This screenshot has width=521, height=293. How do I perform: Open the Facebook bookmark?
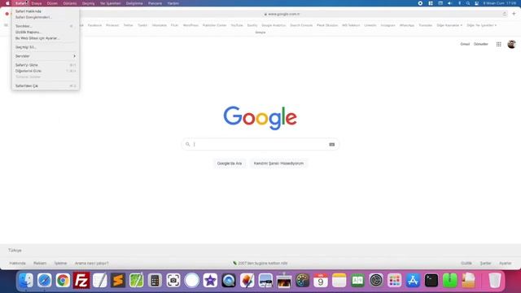pos(94,25)
